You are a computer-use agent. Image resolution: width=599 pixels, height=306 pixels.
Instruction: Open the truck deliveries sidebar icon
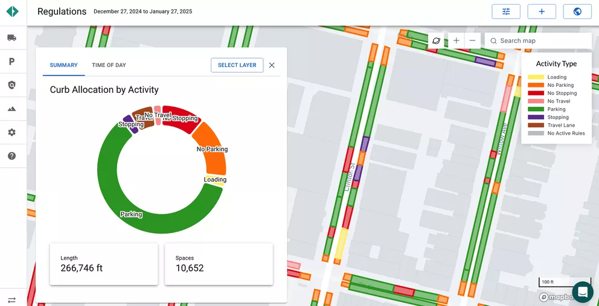11,38
